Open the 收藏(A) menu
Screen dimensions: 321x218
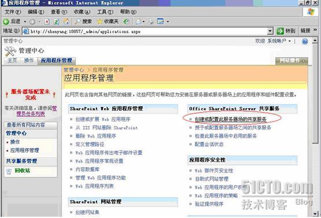coord(82,12)
